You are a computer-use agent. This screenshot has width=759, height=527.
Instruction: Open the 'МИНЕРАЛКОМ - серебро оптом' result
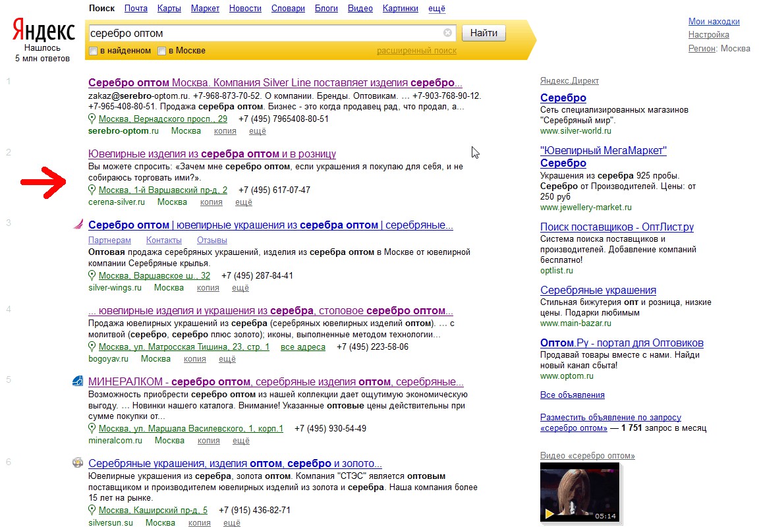(x=276, y=382)
